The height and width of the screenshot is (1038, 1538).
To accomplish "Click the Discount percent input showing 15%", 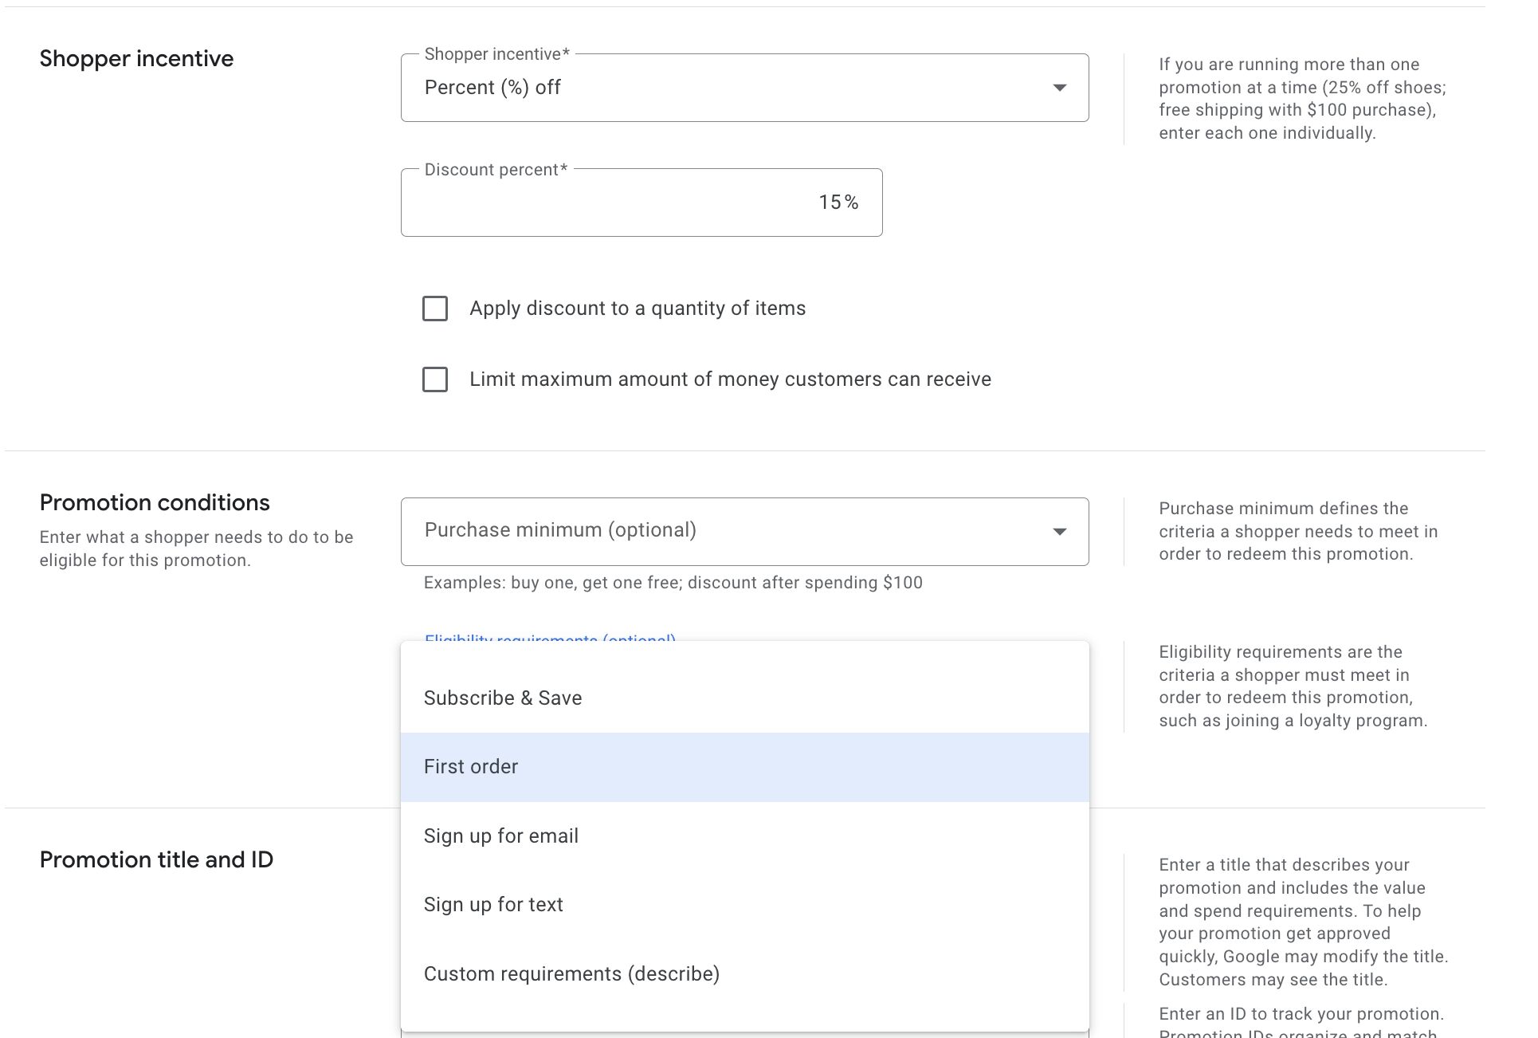I will (641, 202).
